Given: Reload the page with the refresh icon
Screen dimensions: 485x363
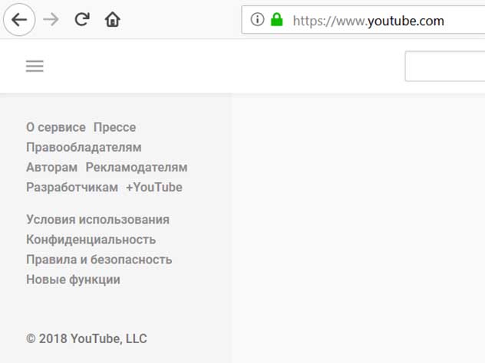Looking at the screenshot, I should [82, 20].
